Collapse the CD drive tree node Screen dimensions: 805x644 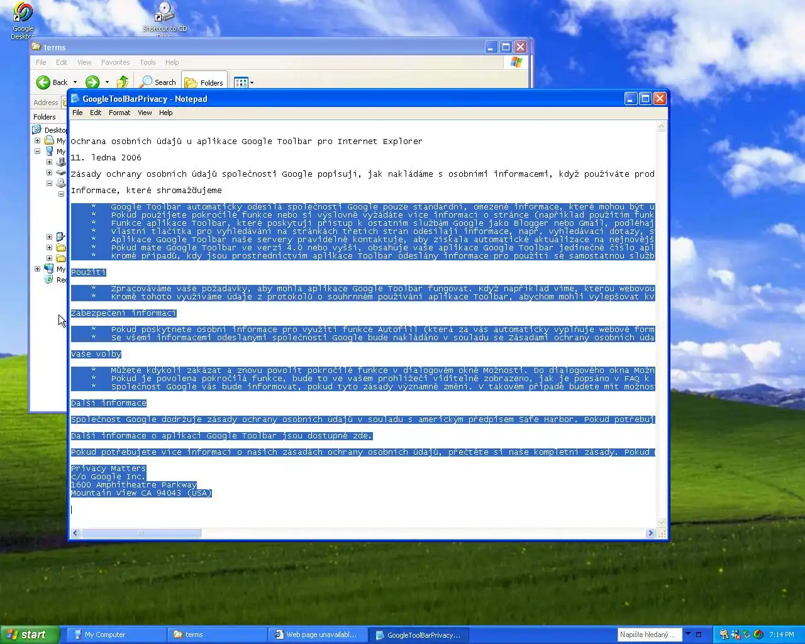coord(49,183)
